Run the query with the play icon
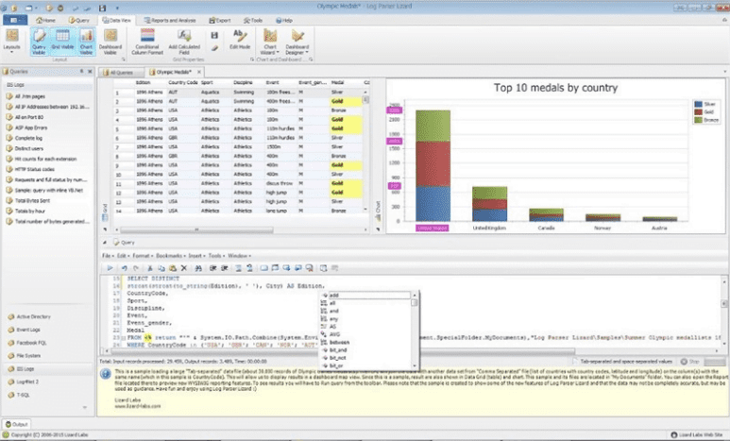The width and height of the screenshot is (730, 441). 110,268
